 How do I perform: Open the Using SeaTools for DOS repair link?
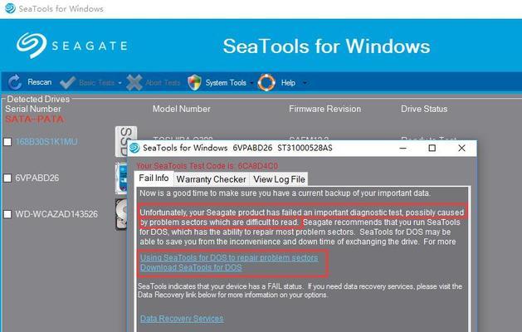229,258
